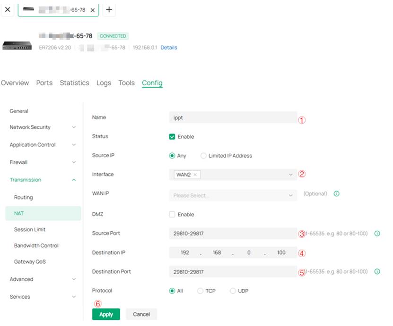Choose TCP protocol radio button
393x326 pixels.
(x=200, y=291)
